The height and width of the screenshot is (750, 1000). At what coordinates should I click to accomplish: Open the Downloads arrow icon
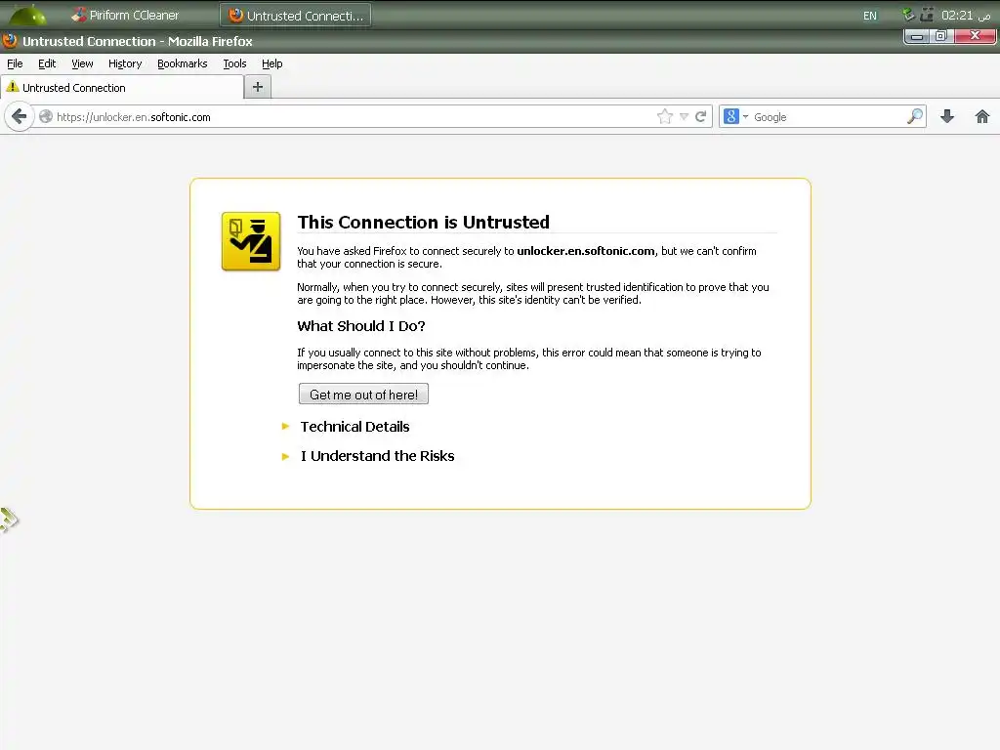tap(947, 117)
